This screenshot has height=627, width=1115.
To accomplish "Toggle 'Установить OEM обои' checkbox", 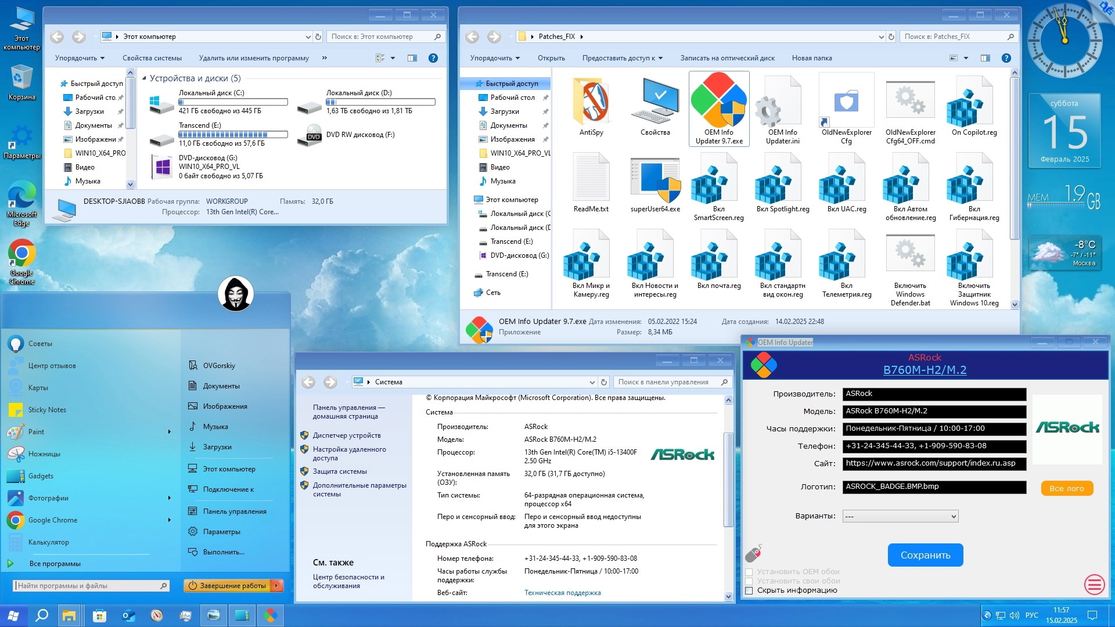I will pos(749,572).
